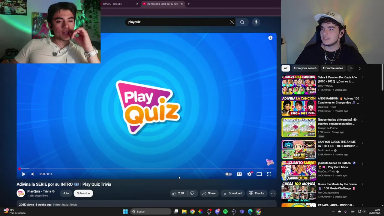Share the video
Image resolution: width=384 pixels, height=216 pixels.
tap(209, 193)
